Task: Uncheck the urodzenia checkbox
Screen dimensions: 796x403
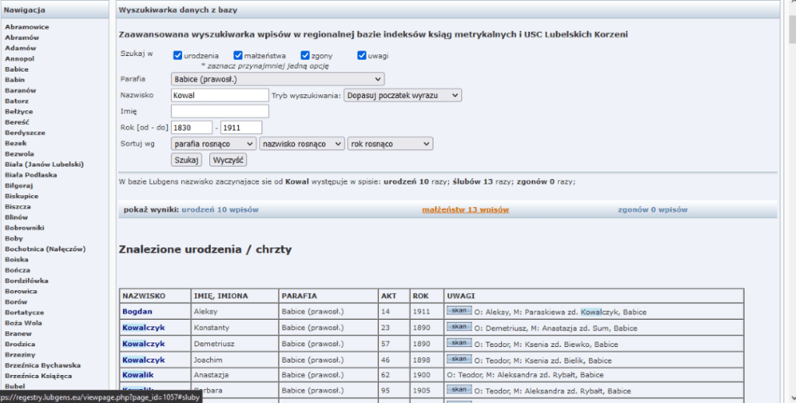Action: click(178, 55)
